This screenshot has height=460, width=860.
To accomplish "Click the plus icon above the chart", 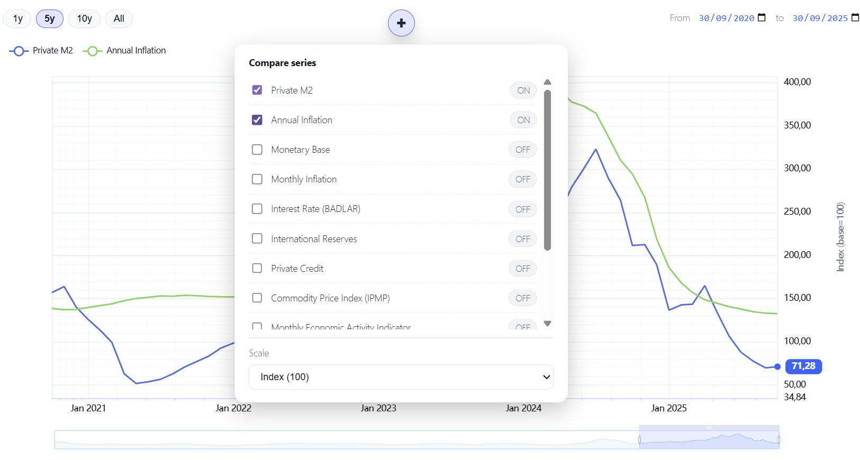I will pyautogui.click(x=401, y=23).
